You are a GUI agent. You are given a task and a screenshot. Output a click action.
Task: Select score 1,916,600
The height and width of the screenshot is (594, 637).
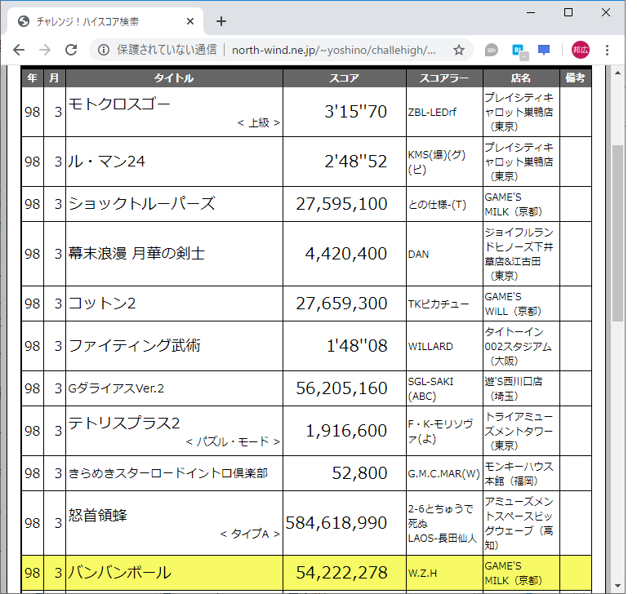click(x=346, y=431)
